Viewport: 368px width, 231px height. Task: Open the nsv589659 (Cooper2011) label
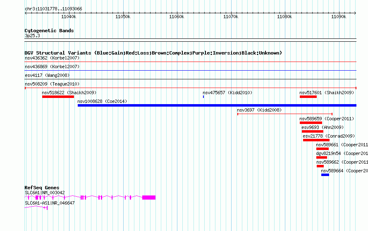(327, 119)
